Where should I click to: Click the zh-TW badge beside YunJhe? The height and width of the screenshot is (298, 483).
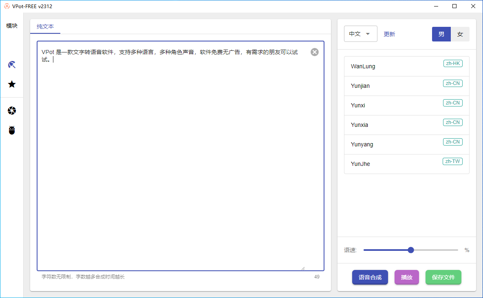point(453,161)
